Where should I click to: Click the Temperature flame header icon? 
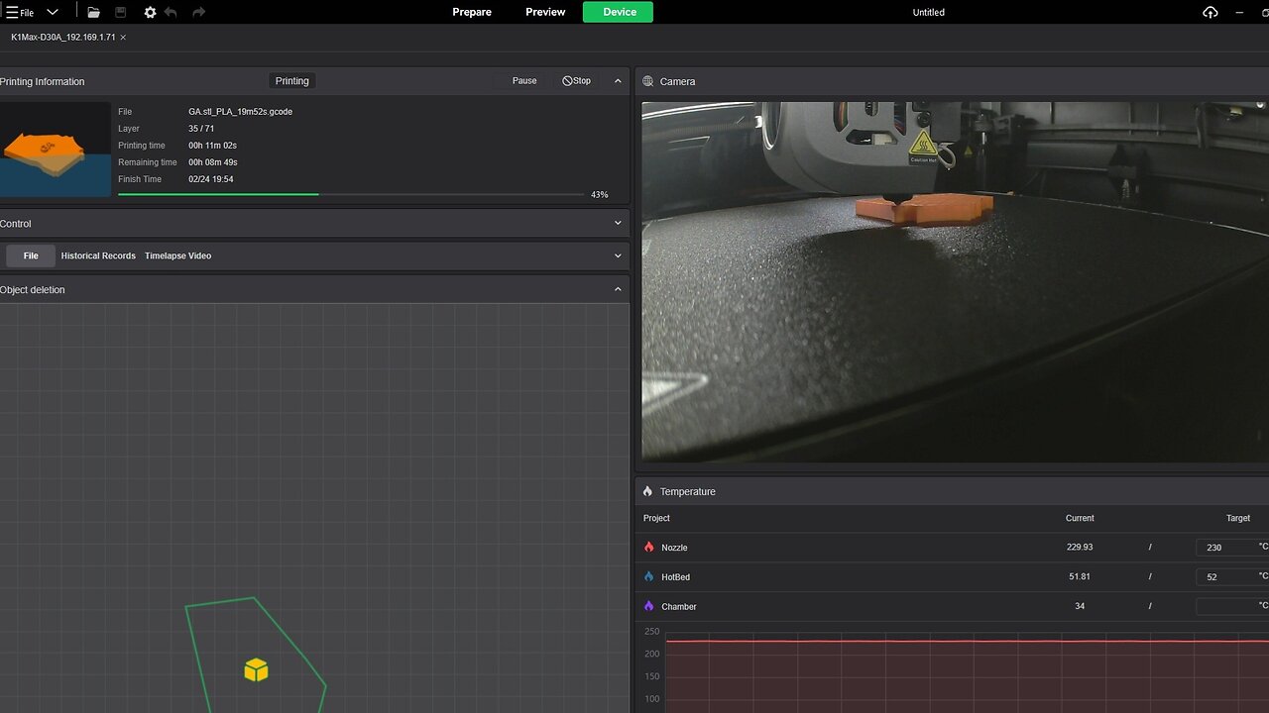(647, 491)
